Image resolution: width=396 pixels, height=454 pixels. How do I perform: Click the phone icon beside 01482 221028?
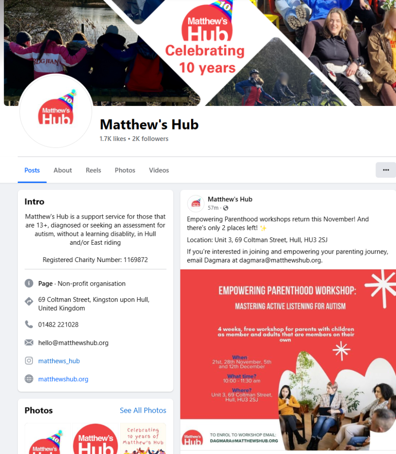29,324
